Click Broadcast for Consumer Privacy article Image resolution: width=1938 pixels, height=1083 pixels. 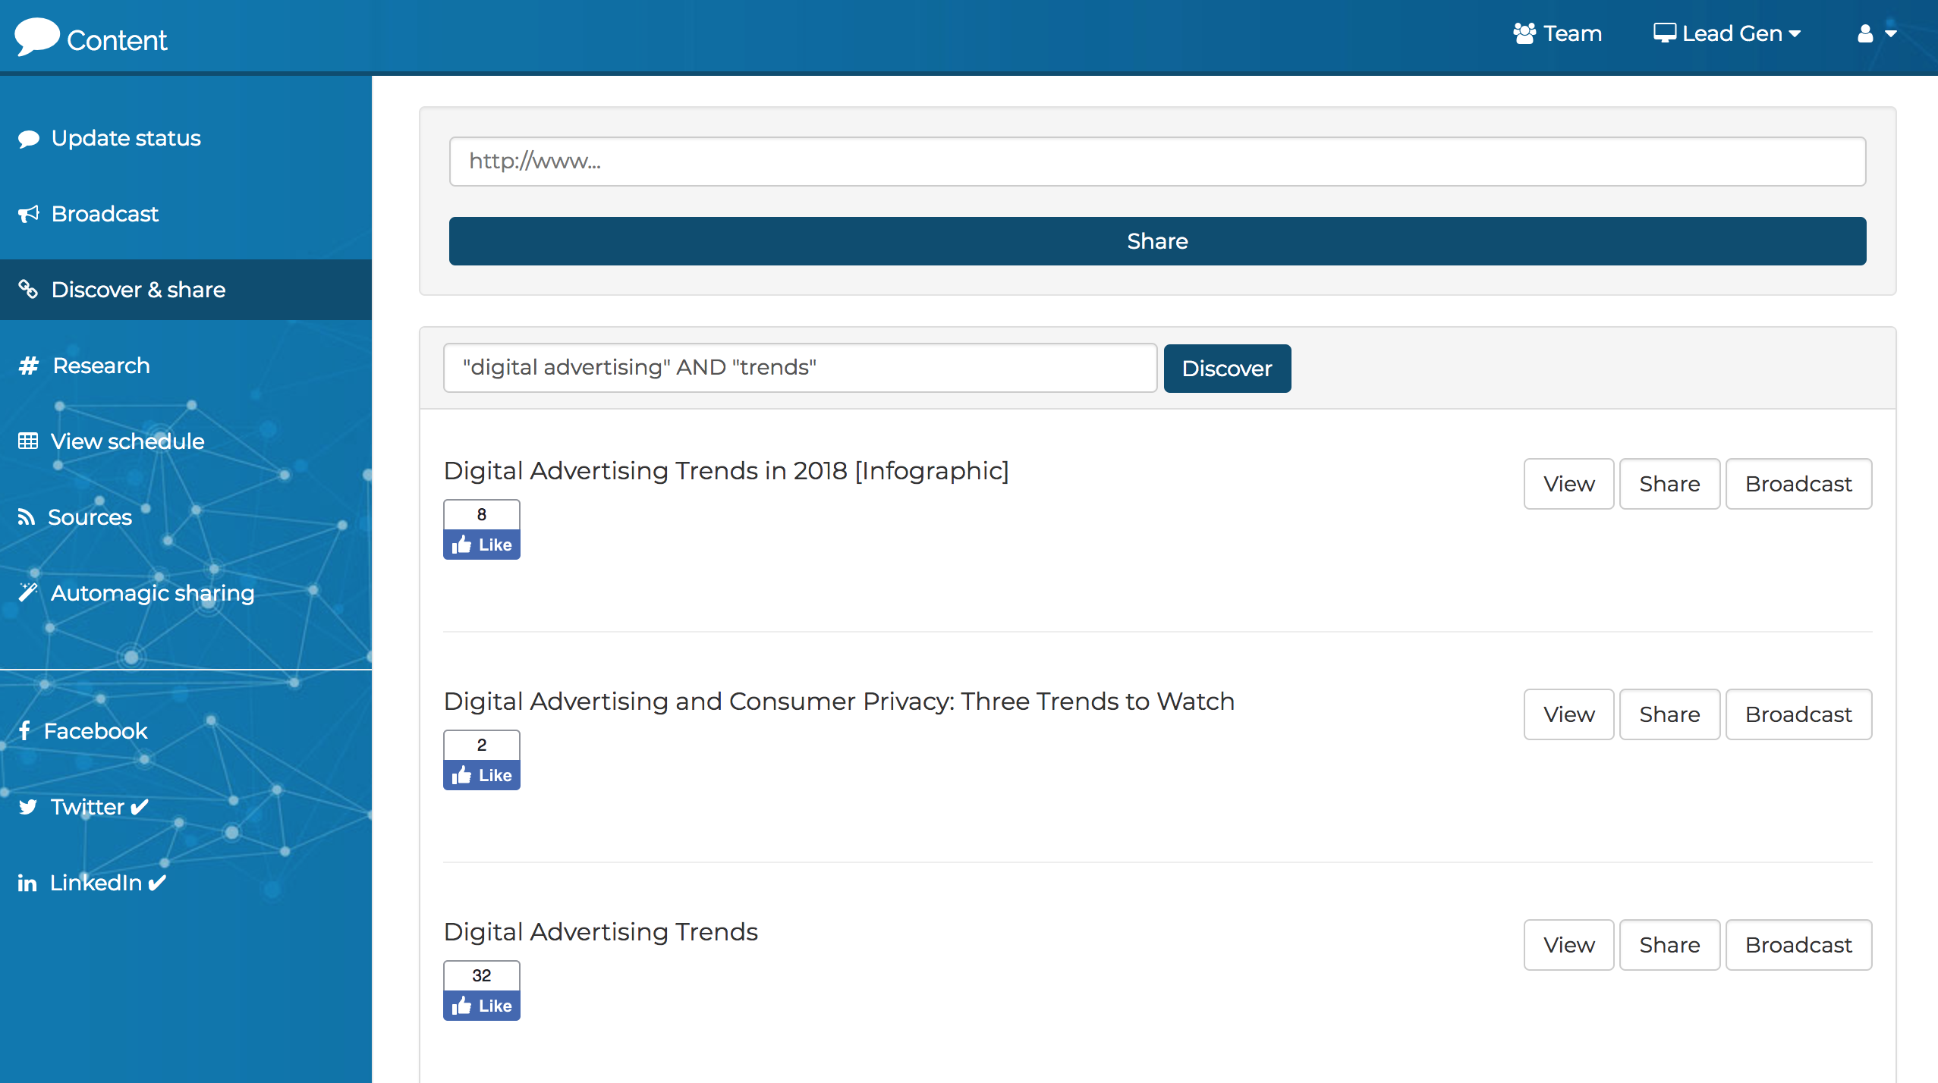[x=1798, y=714]
